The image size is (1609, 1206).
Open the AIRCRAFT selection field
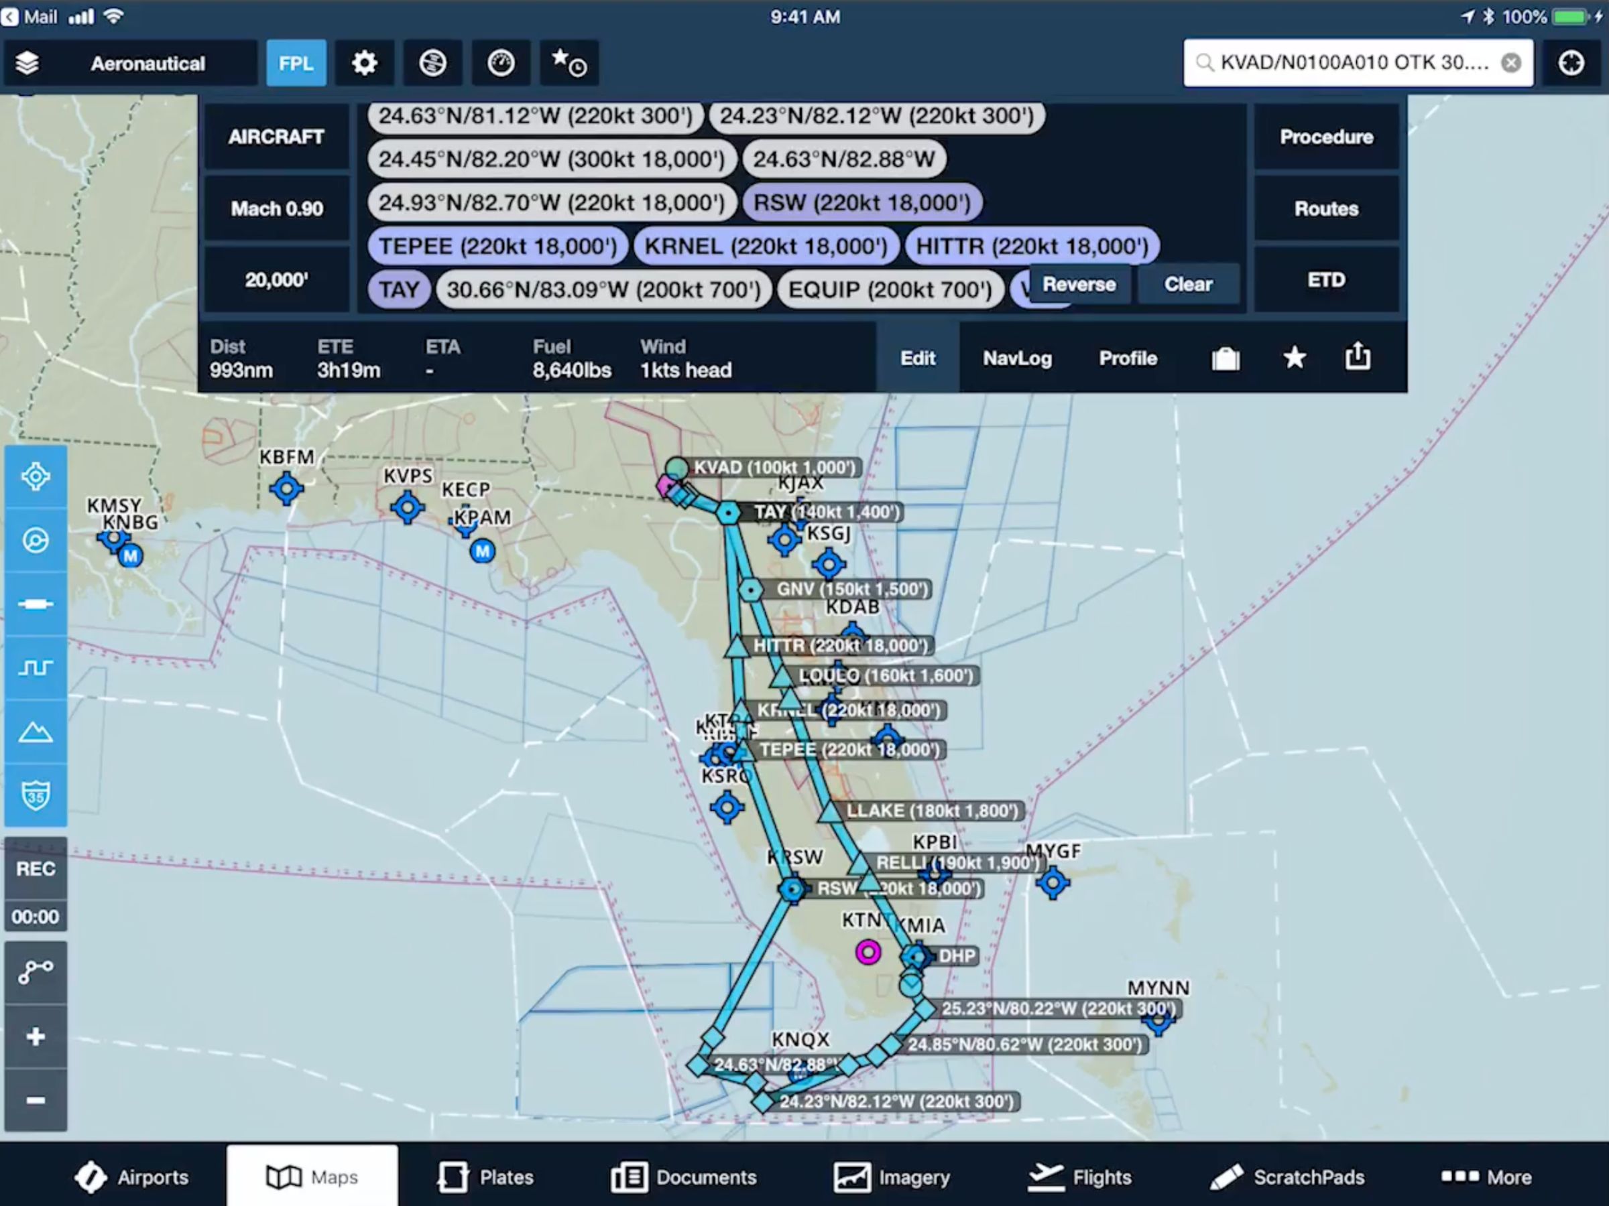[276, 137]
